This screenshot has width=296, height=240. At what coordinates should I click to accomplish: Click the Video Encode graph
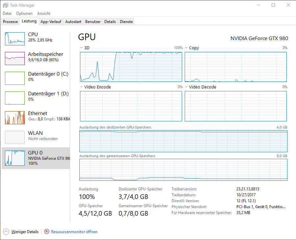tap(131, 106)
